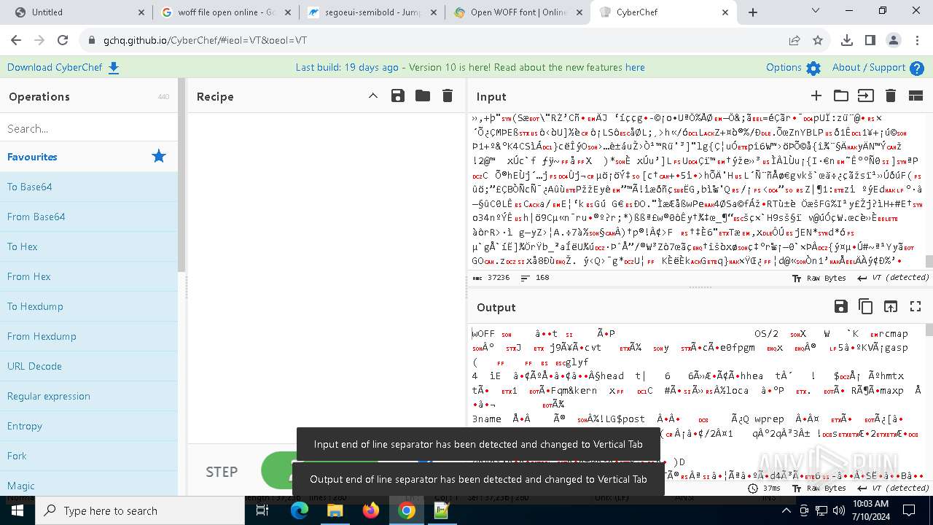The height and width of the screenshot is (525, 933).
Task: Click the Options link text
Action: click(x=784, y=67)
